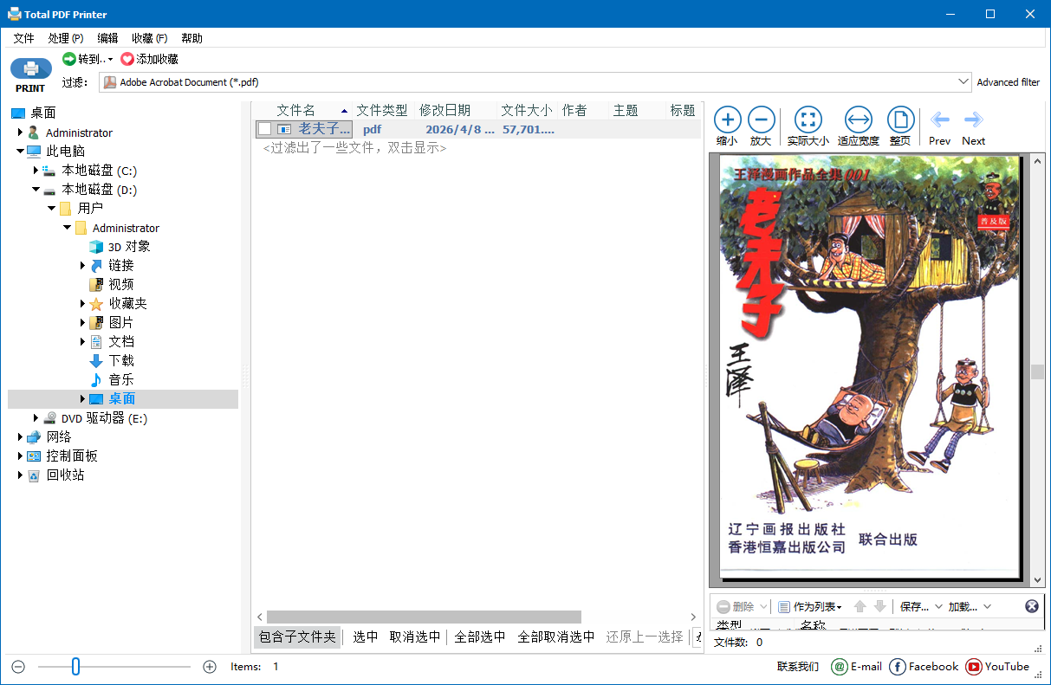
Task: Open the 过滤 file type dropdown
Action: click(963, 82)
